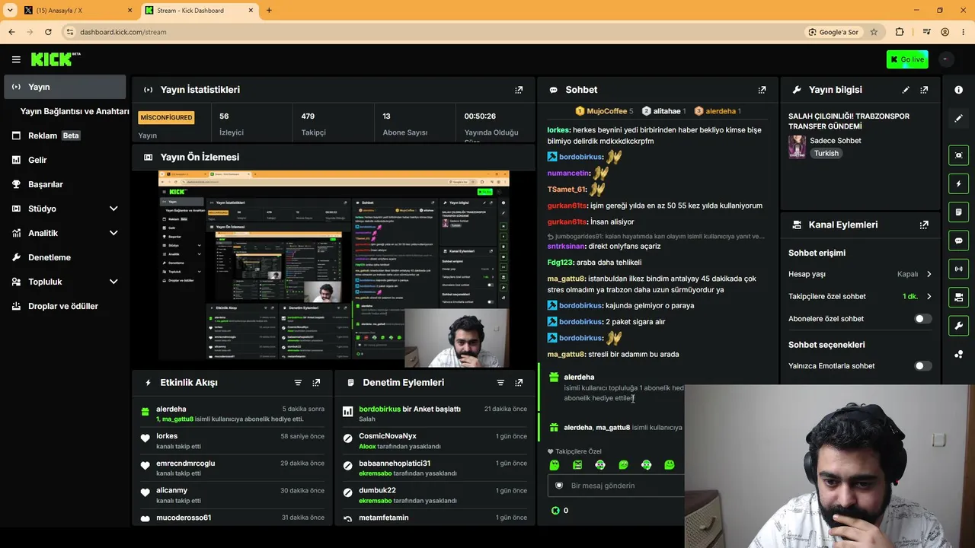Image resolution: width=975 pixels, height=548 pixels.
Task: Pop out the Yayın İstatistikleri panel
Action: tap(519, 90)
